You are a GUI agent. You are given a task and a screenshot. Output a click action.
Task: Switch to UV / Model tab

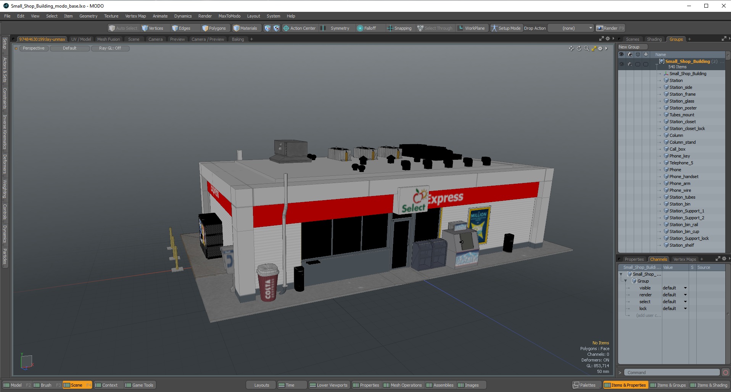(81, 39)
